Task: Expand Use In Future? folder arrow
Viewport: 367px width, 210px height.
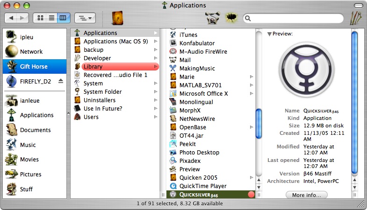Action: click(156, 109)
